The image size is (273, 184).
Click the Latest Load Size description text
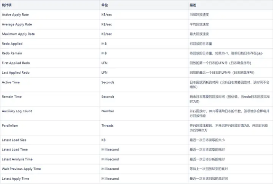207,140
